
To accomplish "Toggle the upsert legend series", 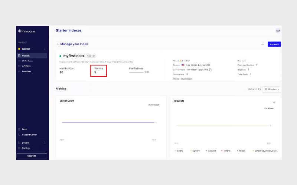I will pyautogui.click(x=195, y=151).
